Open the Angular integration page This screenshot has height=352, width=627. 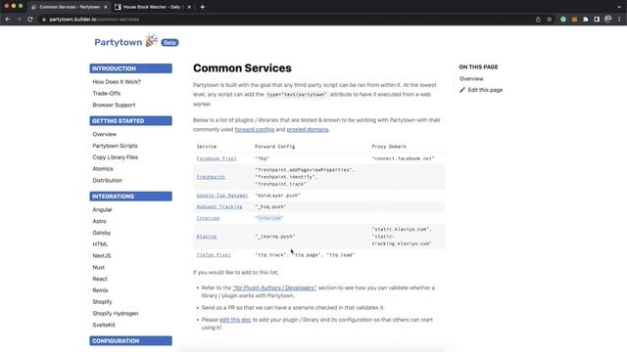click(x=102, y=210)
